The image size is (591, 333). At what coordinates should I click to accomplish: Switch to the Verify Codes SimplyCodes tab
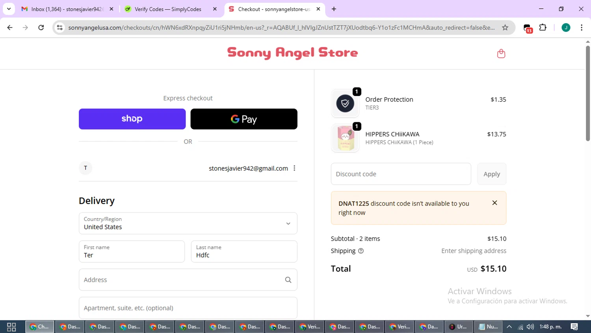(x=171, y=9)
